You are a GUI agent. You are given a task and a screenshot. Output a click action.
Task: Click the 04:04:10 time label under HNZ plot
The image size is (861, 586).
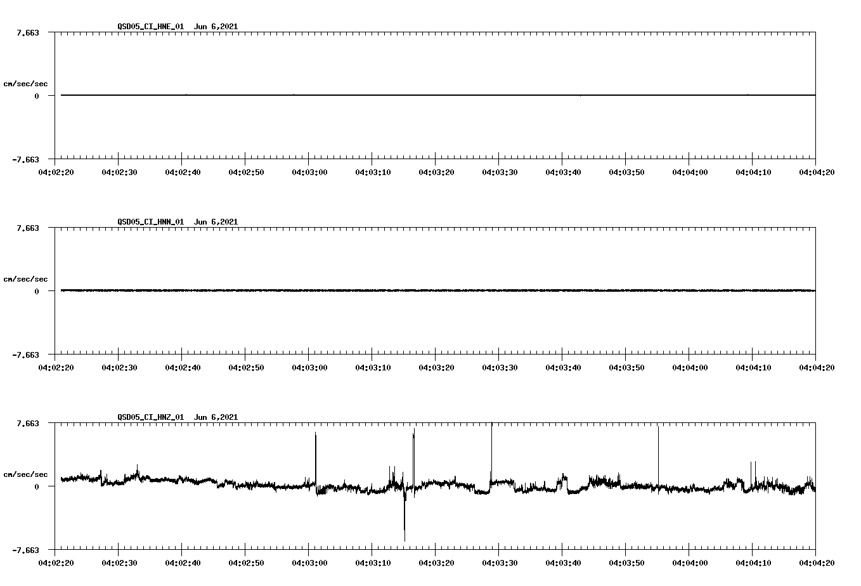tap(753, 563)
